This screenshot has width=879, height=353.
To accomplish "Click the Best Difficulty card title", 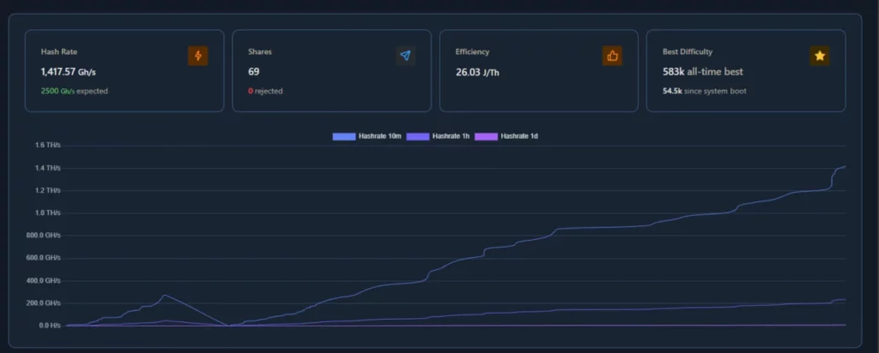I will [688, 52].
